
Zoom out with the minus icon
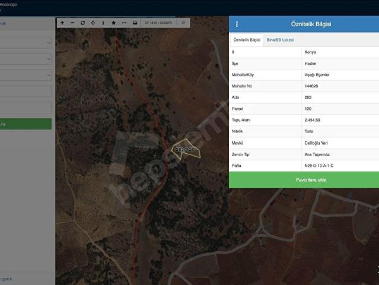tap(72, 23)
